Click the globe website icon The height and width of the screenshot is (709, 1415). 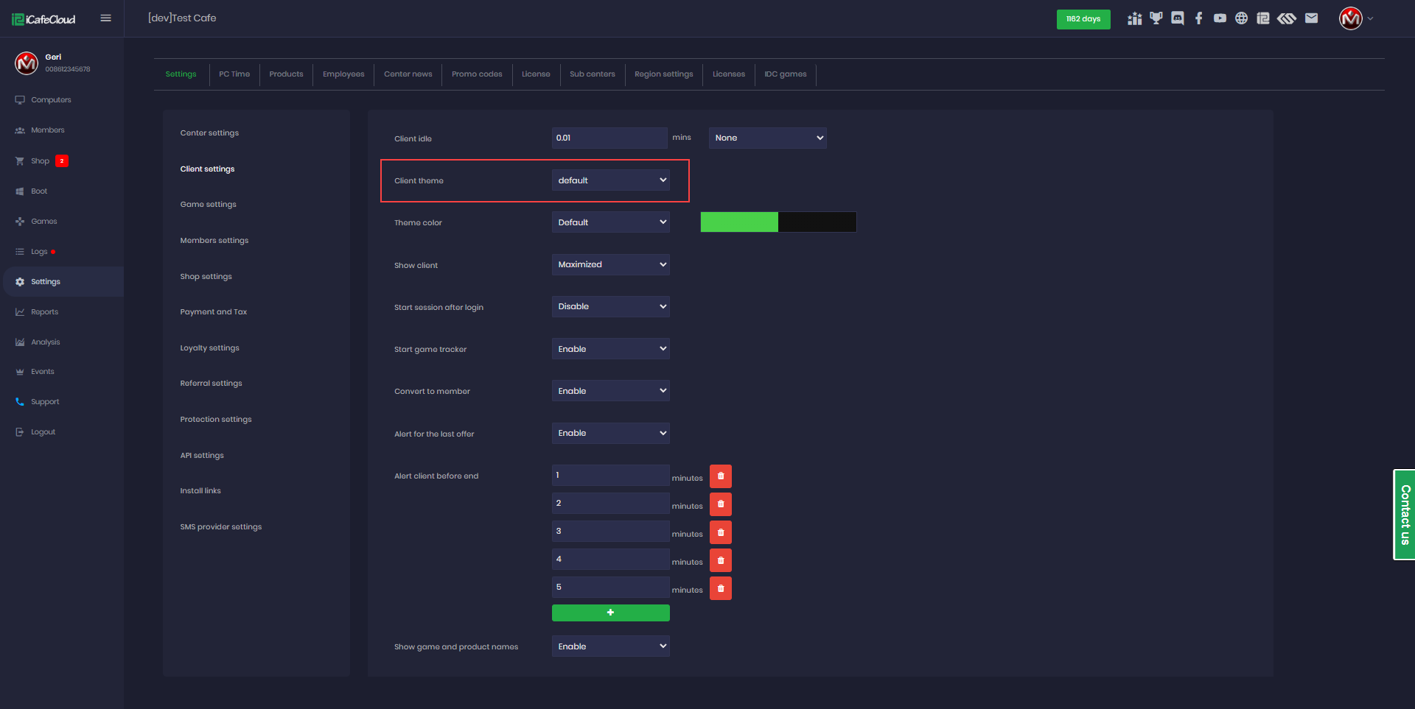(x=1242, y=18)
